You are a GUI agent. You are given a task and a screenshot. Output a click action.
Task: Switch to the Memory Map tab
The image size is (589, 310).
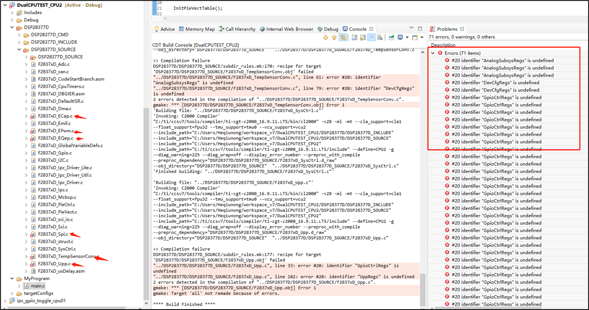pyautogui.click(x=197, y=29)
